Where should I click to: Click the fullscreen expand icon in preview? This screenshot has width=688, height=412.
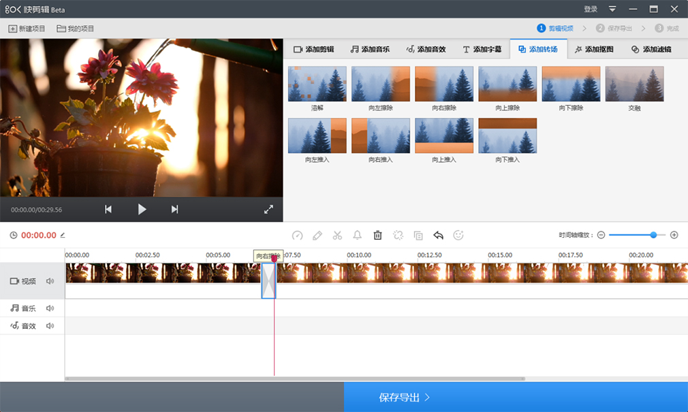268,210
